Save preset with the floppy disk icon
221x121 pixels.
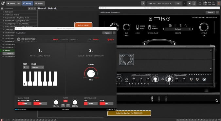click(170, 26)
